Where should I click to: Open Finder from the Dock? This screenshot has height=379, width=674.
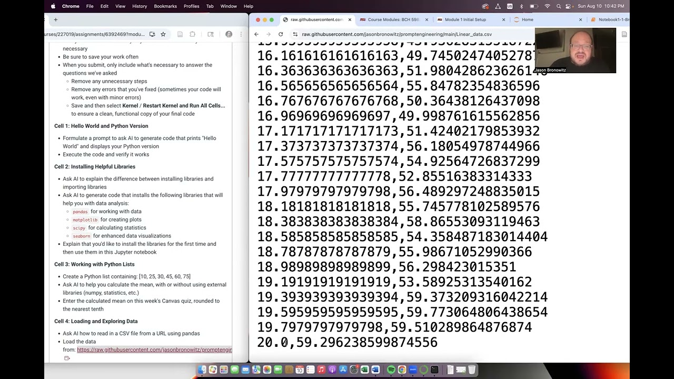(202, 370)
